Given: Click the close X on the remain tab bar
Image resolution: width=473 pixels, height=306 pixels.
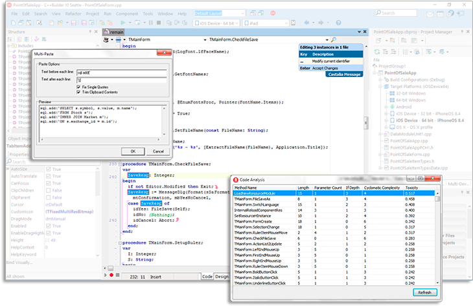Looking at the screenshot, I should (365, 32).
